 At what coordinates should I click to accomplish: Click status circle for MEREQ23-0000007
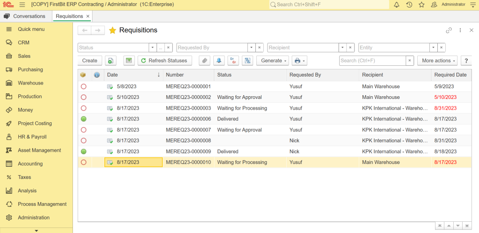pyautogui.click(x=83, y=130)
